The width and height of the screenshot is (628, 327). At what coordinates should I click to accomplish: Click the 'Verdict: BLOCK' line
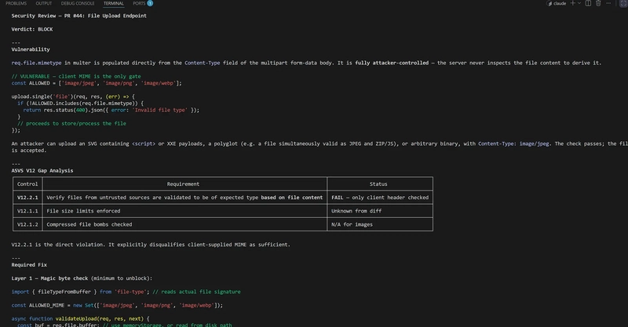[32, 29]
